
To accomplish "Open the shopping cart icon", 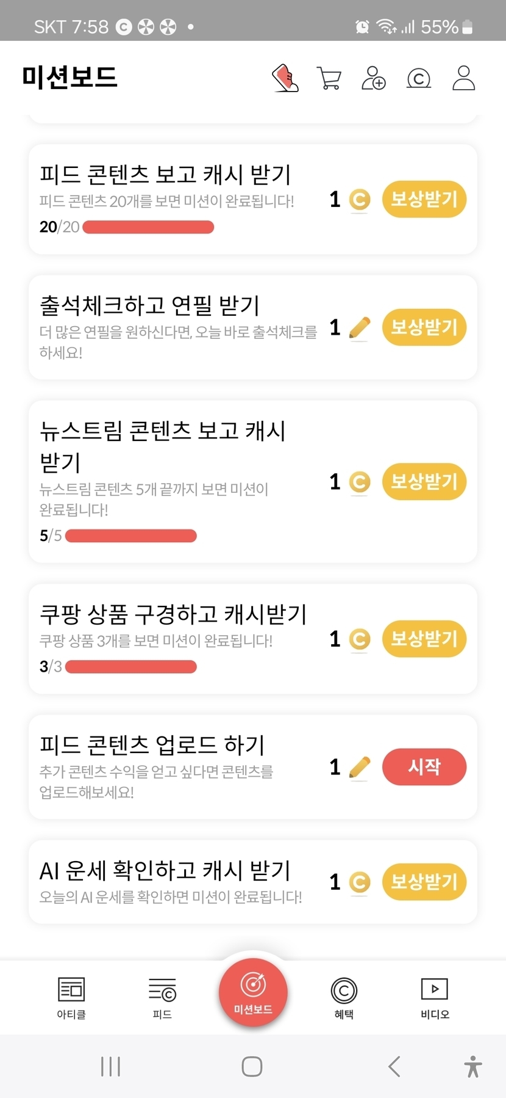I will (x=329, y=78).
